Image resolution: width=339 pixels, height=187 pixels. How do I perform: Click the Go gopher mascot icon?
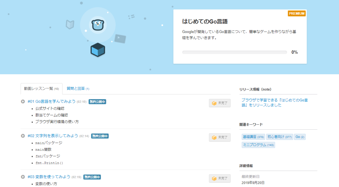[x=98, y=25]
